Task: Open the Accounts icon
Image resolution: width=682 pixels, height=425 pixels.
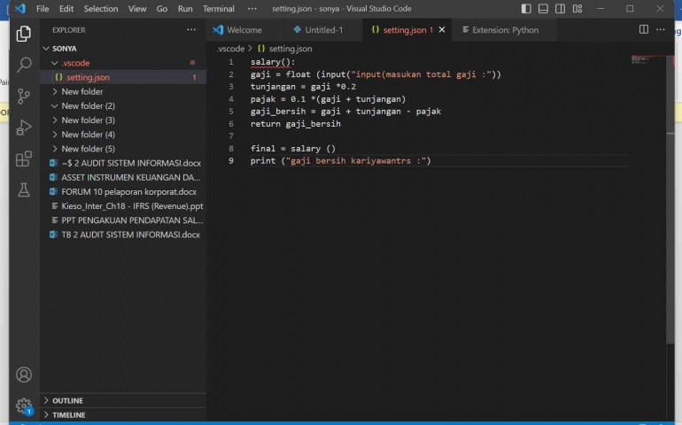Action: 24,375
